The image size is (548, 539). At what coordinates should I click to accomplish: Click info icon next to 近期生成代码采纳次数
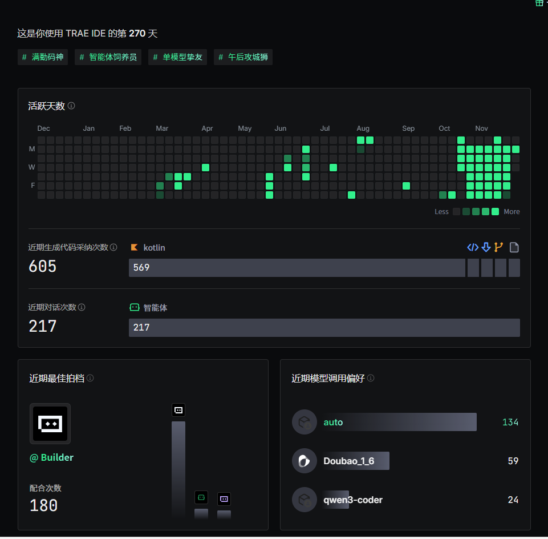pos(113,247)
